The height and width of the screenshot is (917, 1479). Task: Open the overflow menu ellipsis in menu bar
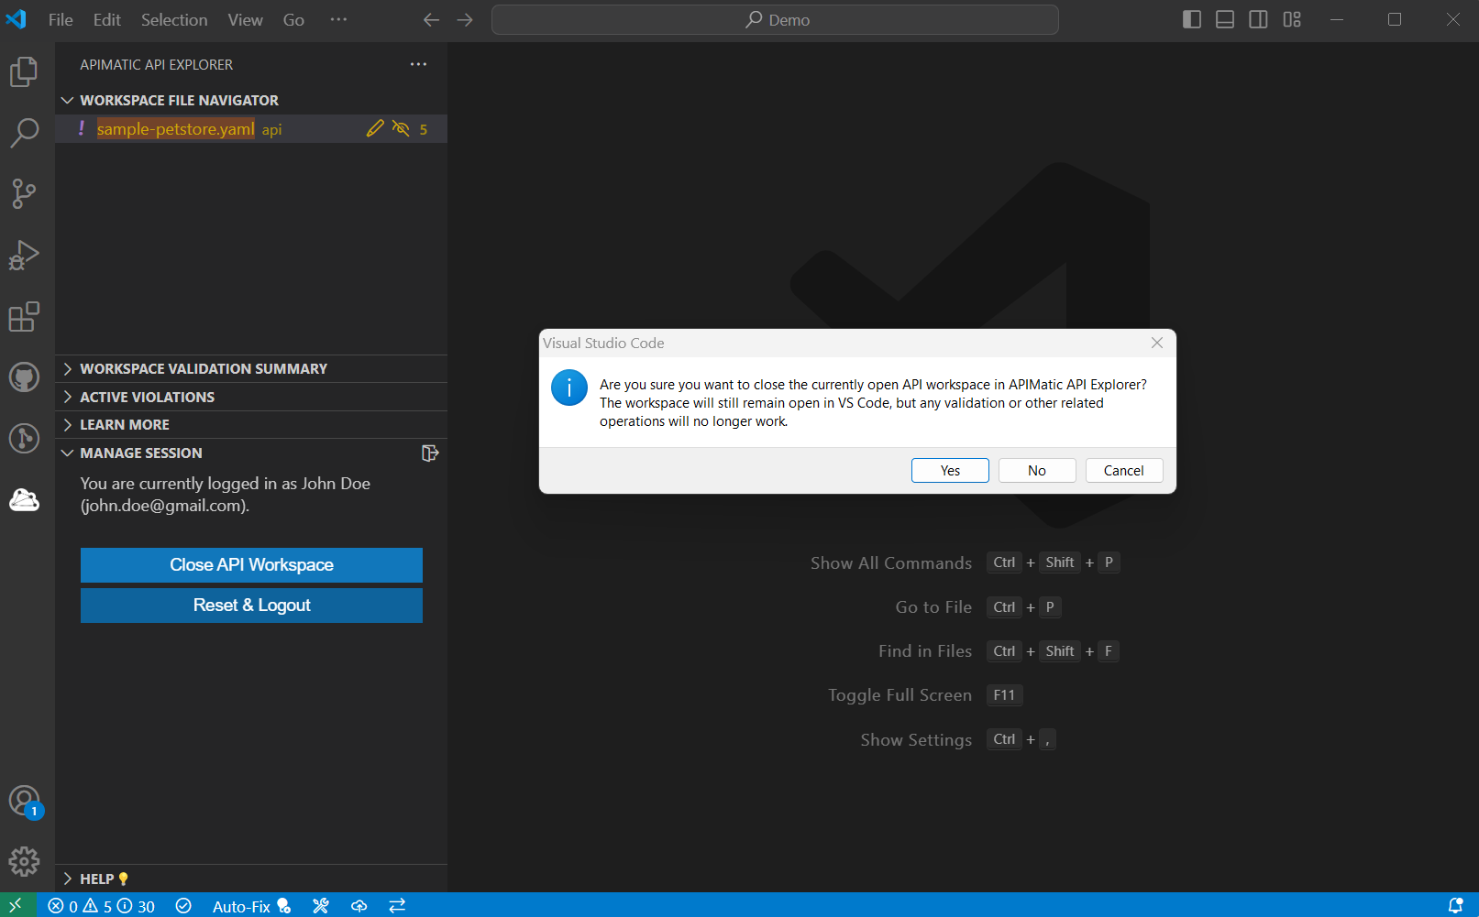[338, 20]
